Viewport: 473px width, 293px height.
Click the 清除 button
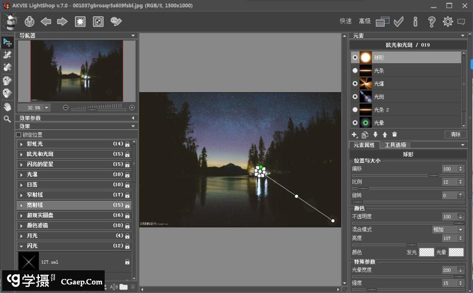pyautogui.click(x=455, y=134)
